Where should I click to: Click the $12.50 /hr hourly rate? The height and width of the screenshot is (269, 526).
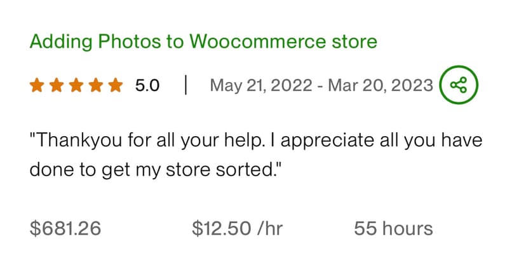pyautogui.click(x=237, y=228)
